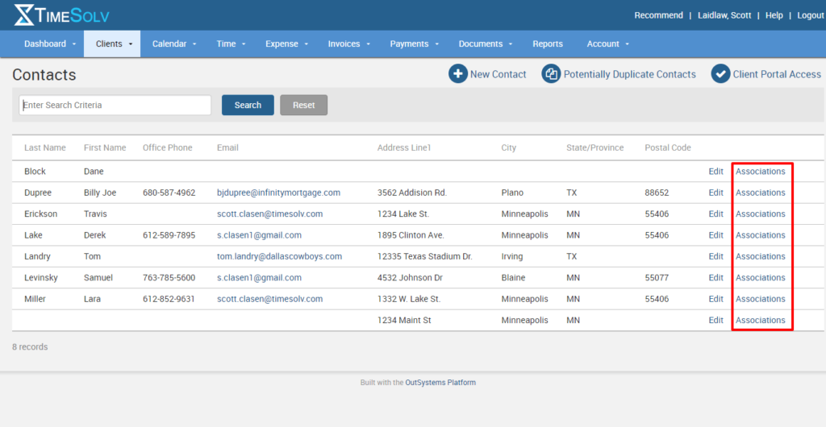826x427 pixels.
Task: Click the Client Portal Access checkmark icon
Action: point(720,74)
